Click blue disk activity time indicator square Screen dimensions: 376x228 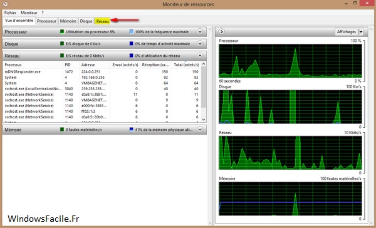[131, 44]
